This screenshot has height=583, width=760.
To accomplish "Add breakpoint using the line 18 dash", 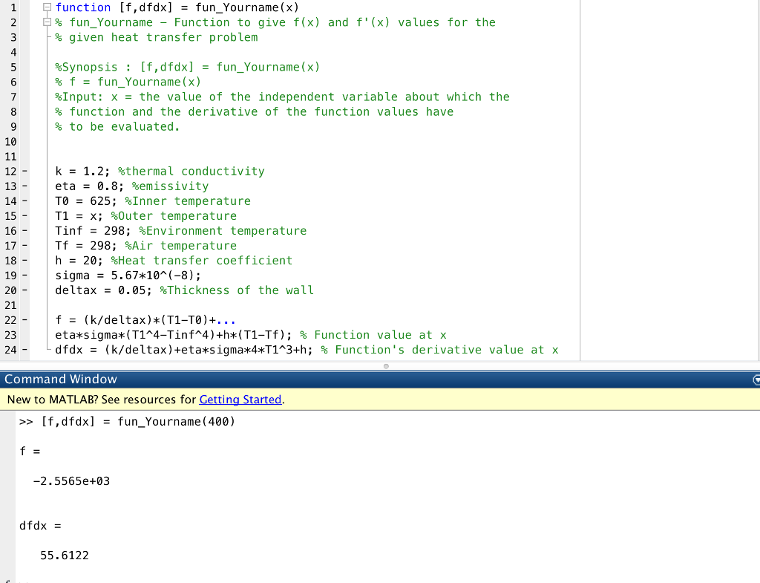I will [24, 261].
